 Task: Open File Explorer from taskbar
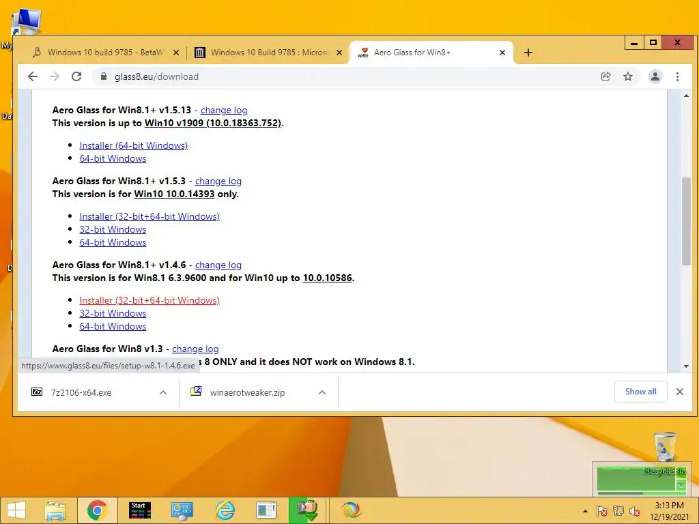click(x=55, y=510)
